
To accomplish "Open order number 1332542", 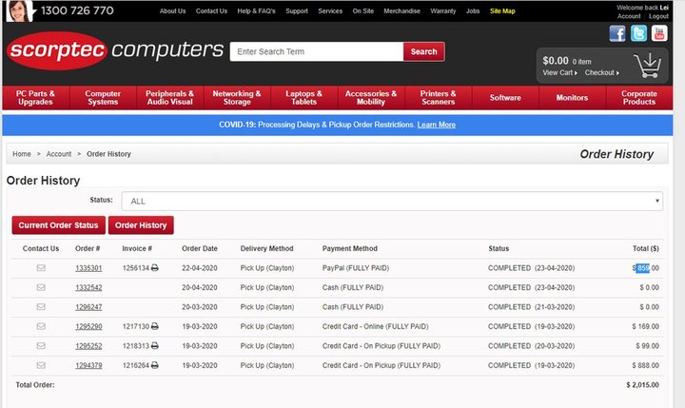I will coord(88,287).
